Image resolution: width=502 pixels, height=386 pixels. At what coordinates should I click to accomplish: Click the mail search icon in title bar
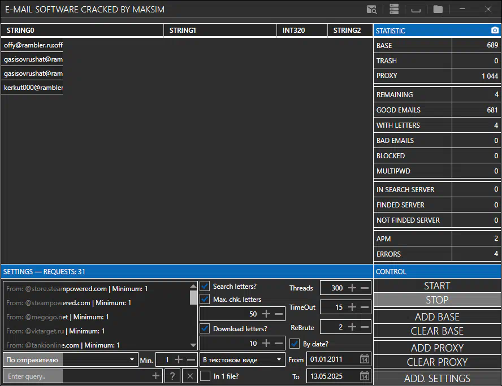coord(372,9)
